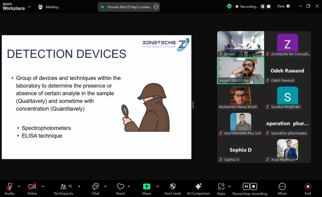Open the Zoom Workplace dropdown chevron
322x197 pixels.
[x=29, y=7]
